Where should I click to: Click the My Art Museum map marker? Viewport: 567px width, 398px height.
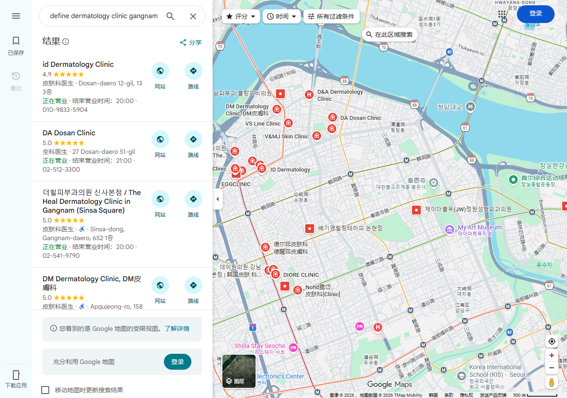pyautogui.click(x=450, y=230)
